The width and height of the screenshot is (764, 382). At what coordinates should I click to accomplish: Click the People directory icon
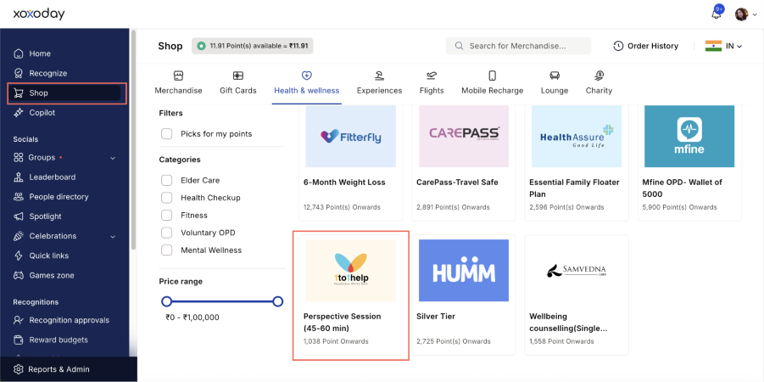point(19,197)
